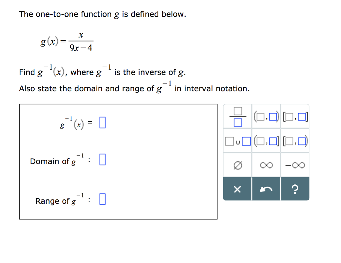Image resolution: width=341 pixels, height=263 pixels.
Task: Select the Range answer field
Action: click(102, 200)
